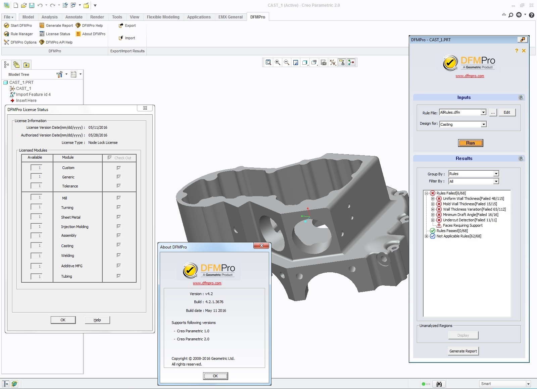Toggle Check Out checkbox for Sheet Metal module
The image size is (537, 389).
[x=119, y=217]
